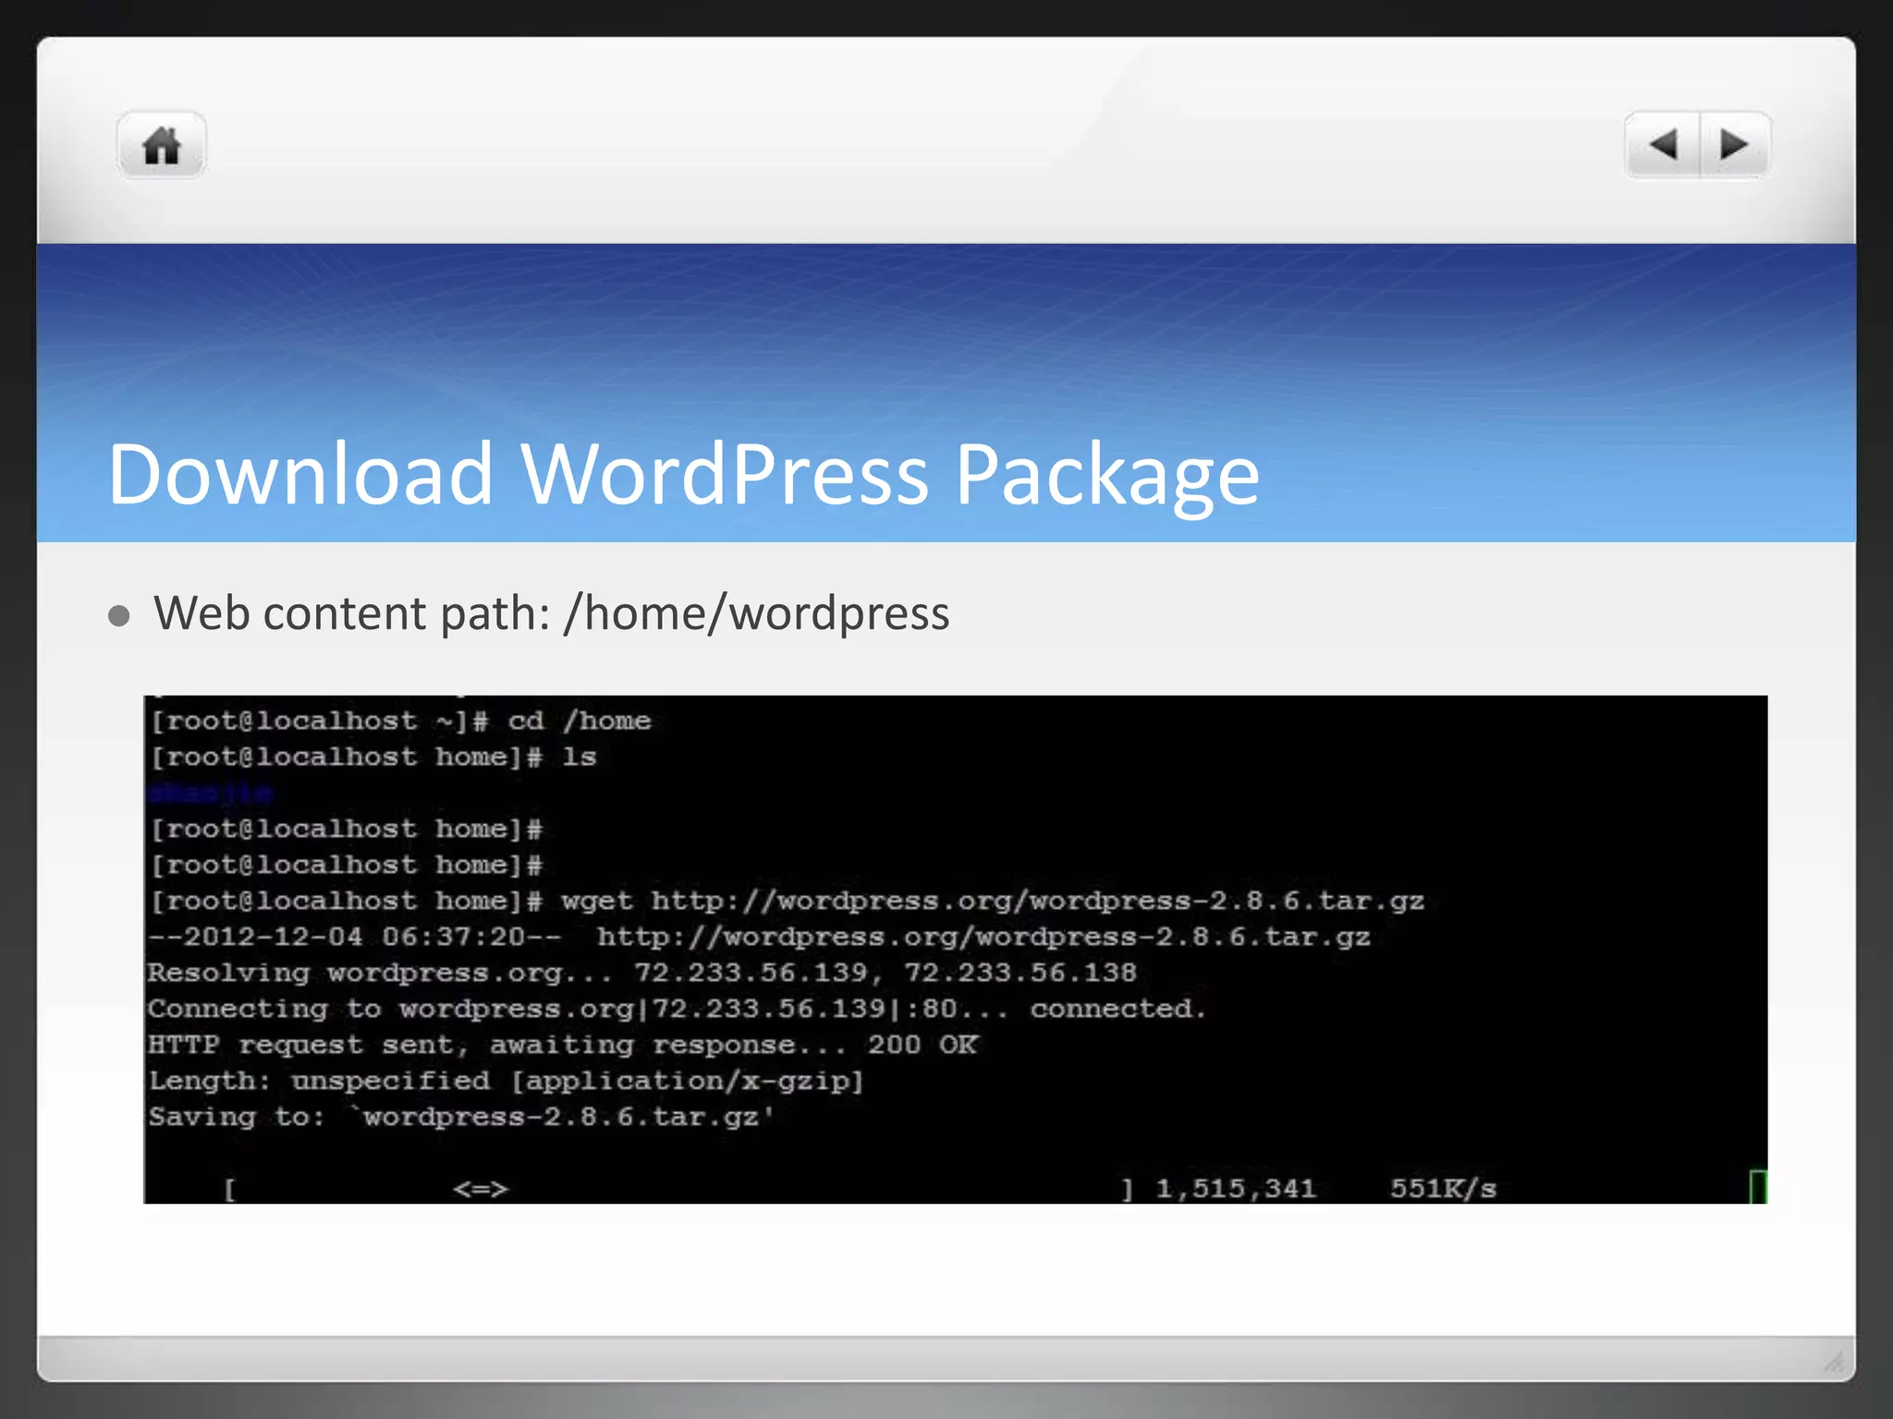Click the wget command line in terminal

point(788,901)
